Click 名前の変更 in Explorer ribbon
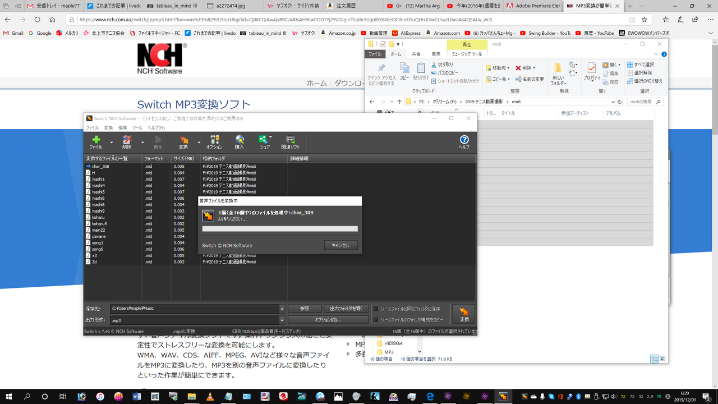The width and height of the screenshot is (718, 404). pos(530,79)
